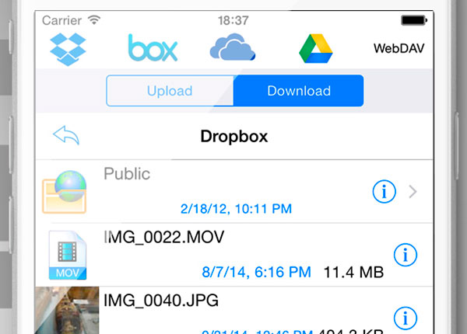467x334 pixels.
Task: Select the Google Drive icon
Action: click(x=316, y=48)
